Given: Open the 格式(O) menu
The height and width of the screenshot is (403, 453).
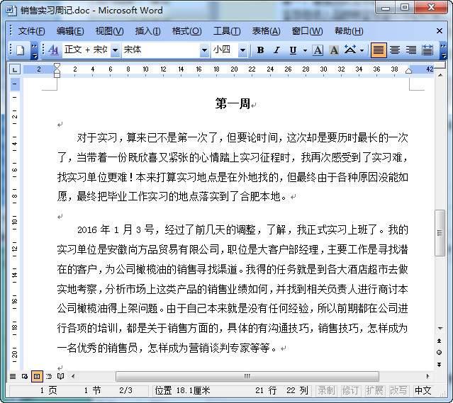Looking at the screenshot, I should 186,31.
